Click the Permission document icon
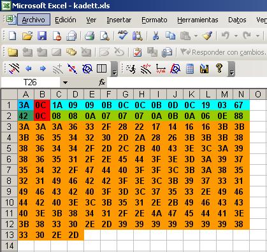 [57, 36]
